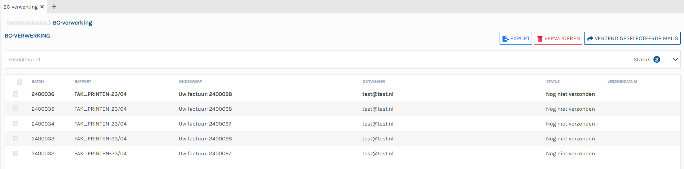
Task: Toggle the select-all checkbox in header
Action: pyautogui.click(x=19, y=82)
